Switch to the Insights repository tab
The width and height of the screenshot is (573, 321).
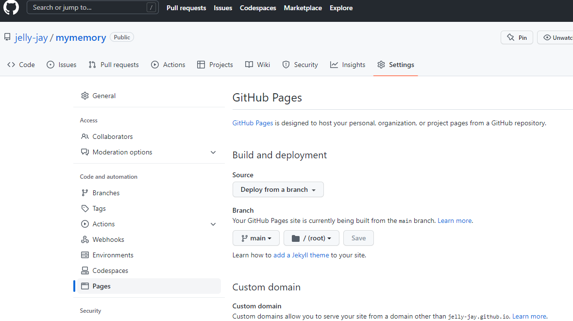348,65
